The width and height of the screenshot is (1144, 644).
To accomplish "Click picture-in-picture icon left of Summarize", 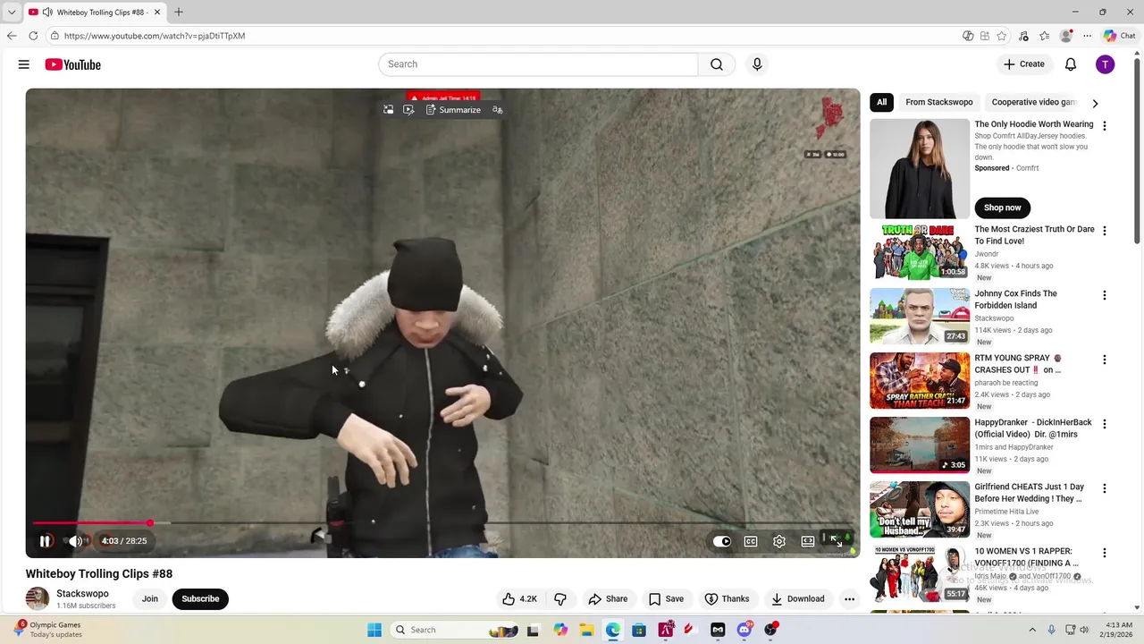I will (x=389, y=110).
